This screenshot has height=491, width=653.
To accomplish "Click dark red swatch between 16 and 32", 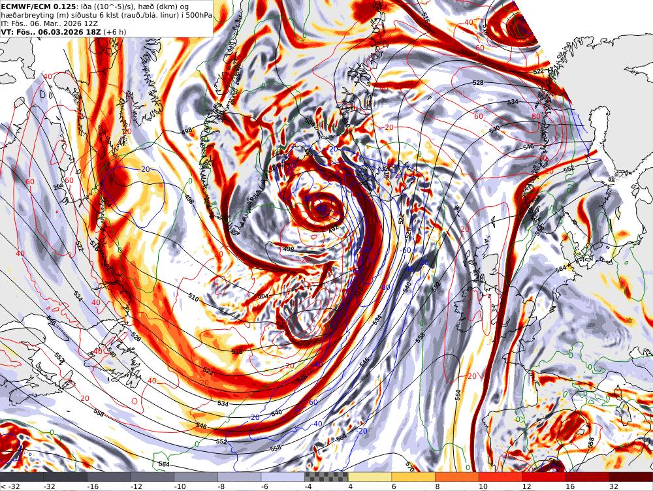I will click(588, 477).
